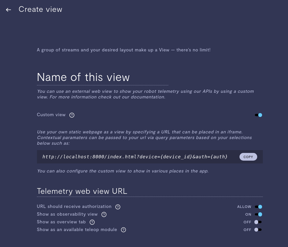The height and width of the screenshot is (247, 288).
Task: Click the example URL code text
Action: (135, 157)
